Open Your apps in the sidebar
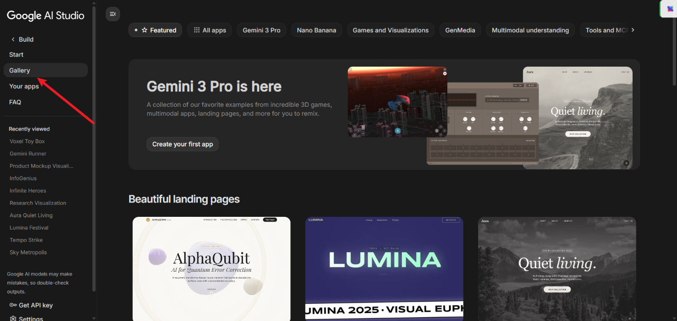This screenshot has height=321, width=677. click(24, 86)
